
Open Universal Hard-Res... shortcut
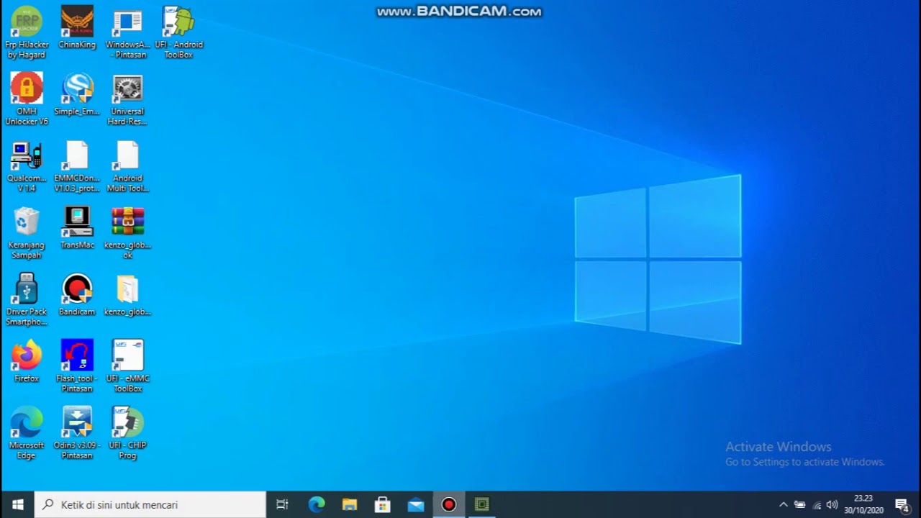(127, 99)
